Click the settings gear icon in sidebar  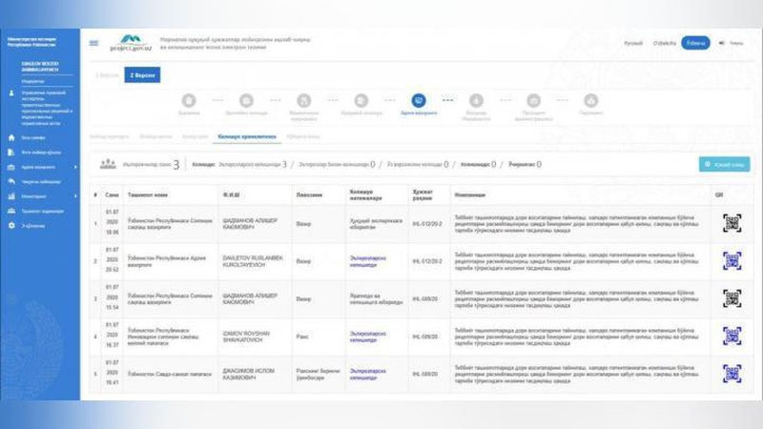click(11, 226)
